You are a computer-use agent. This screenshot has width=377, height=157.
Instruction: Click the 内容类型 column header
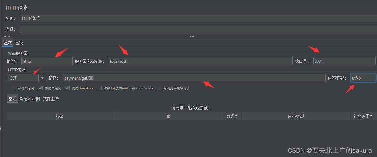coord(296,116)
